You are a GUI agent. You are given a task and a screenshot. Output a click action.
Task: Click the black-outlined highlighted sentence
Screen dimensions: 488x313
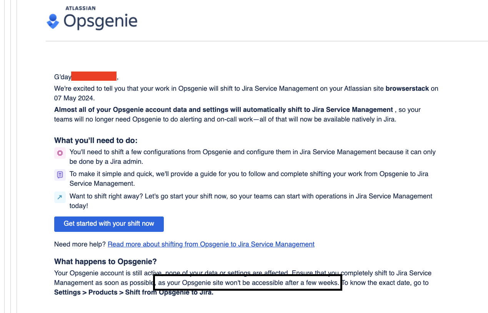click(247, 282)
